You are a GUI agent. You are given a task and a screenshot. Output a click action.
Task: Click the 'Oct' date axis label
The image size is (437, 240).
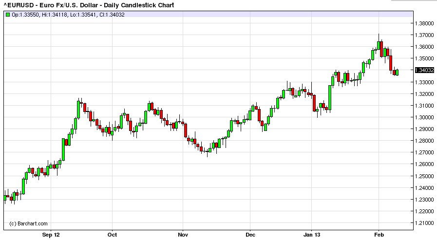(112, 235)
